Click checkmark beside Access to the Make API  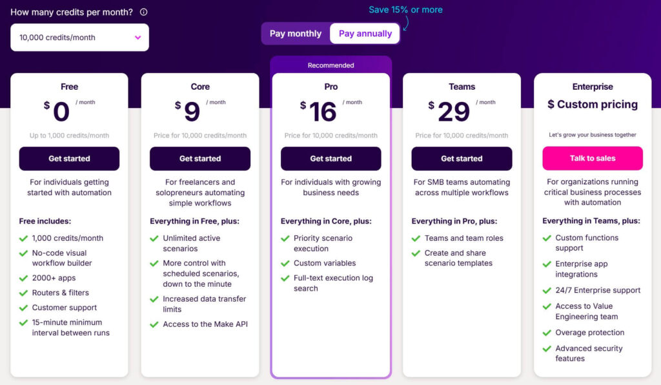(x=154, y=324)
